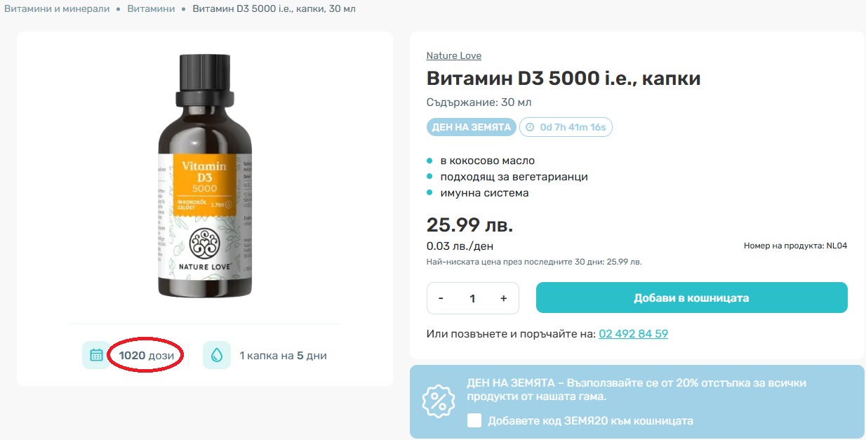Viewport: 866px width, 440px height.
Task: Increase quantity with the plus button
Action: tap(503, 298)
